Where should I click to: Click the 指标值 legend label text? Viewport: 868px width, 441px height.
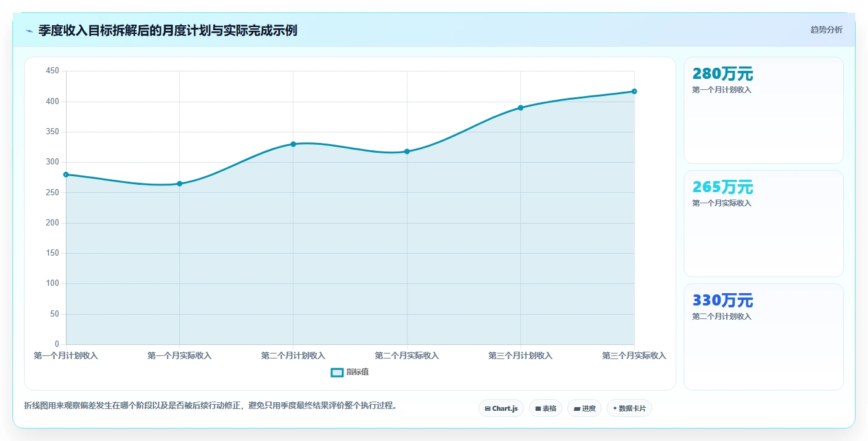358,372
